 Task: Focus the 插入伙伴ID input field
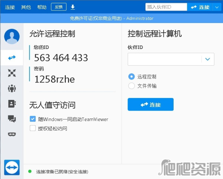pyautogui.click(x=166, y=7)
